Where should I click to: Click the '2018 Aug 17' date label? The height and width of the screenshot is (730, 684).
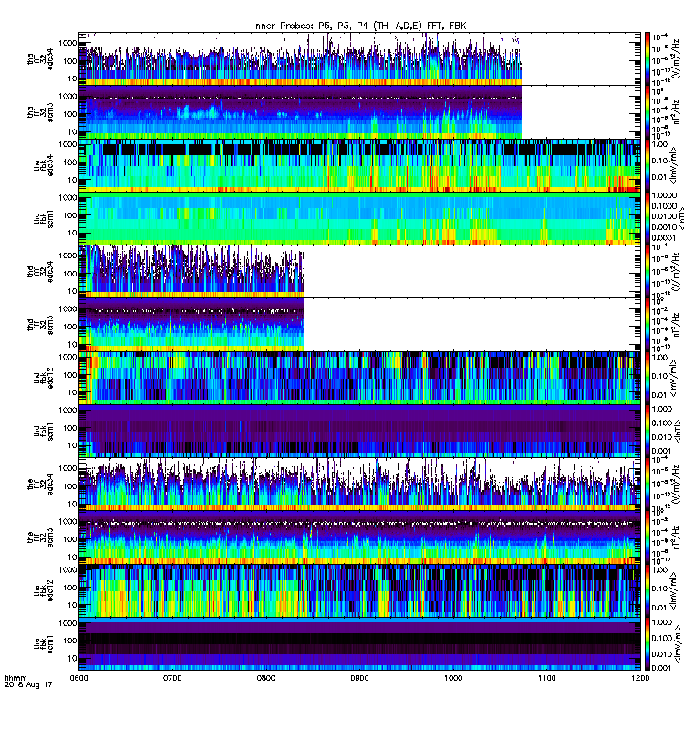[28, 684]
